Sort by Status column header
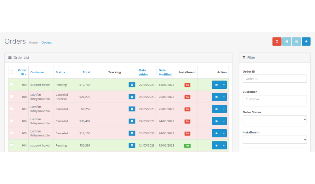The height and width of the screenshot is (184, 315). [60, 72]
